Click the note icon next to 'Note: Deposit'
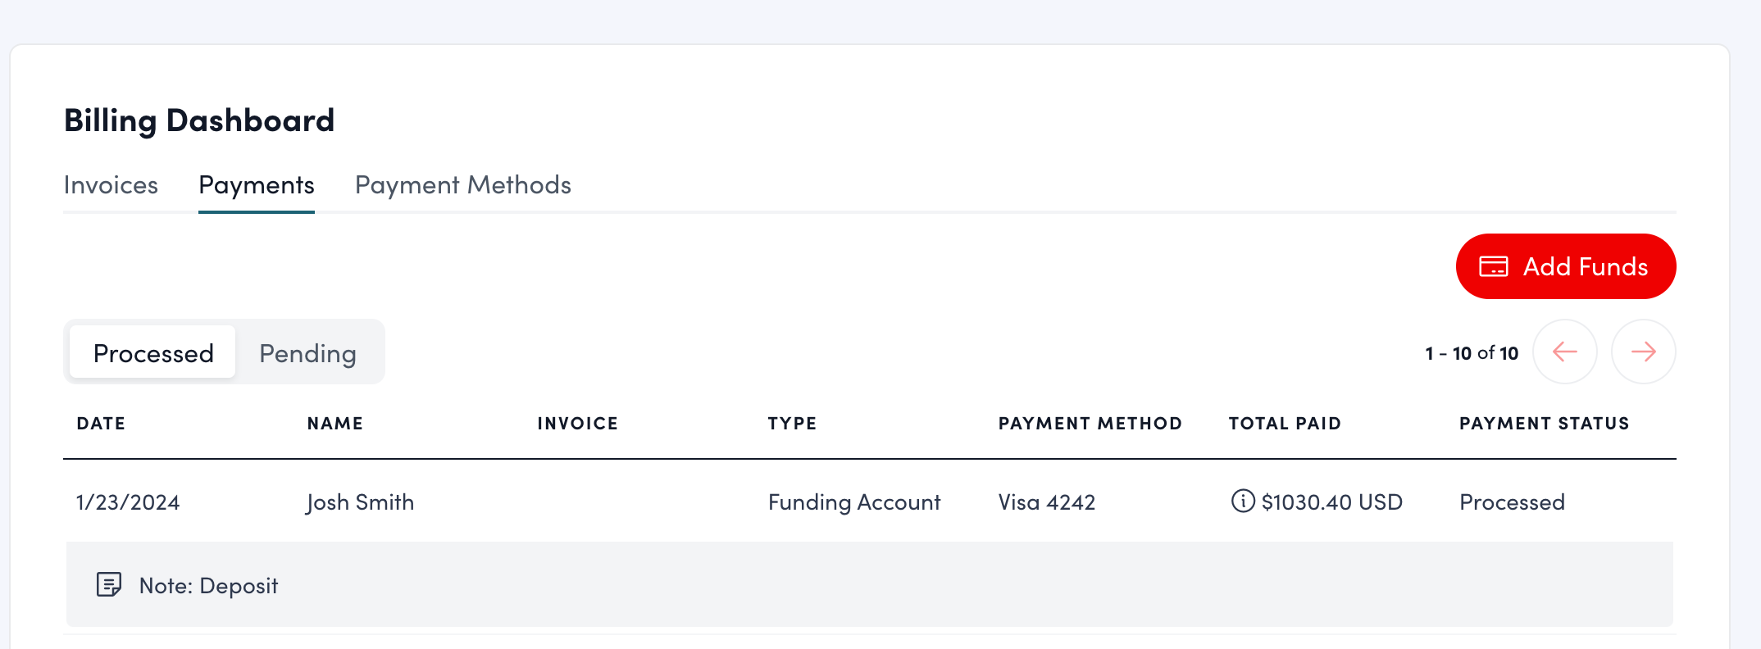Viewport: 1761px width, 649px height. tap(109, 584)
